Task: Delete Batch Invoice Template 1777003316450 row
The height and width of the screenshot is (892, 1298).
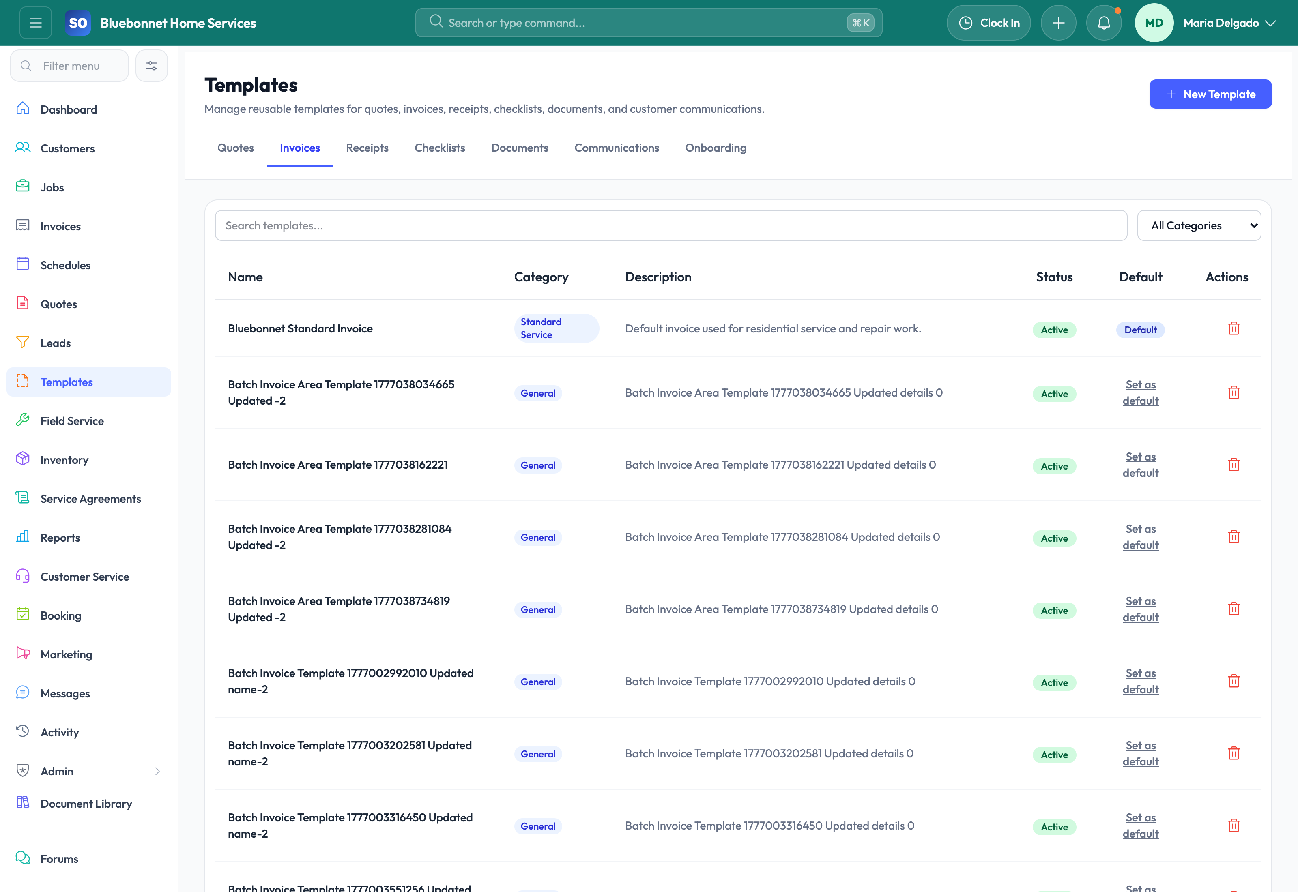Action: pos(1234,826)
